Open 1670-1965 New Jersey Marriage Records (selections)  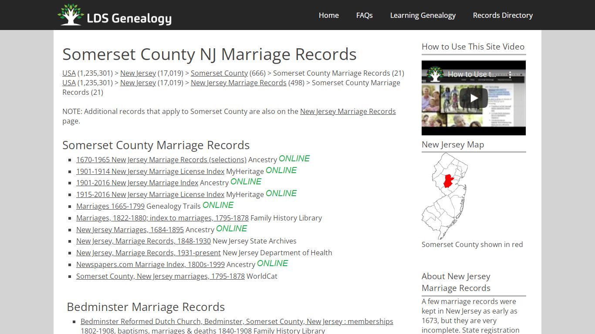click(161, 160)
